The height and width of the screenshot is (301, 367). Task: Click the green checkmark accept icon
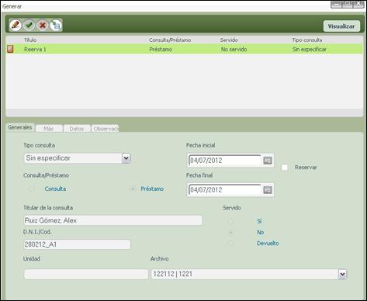[x=29, y=26]
